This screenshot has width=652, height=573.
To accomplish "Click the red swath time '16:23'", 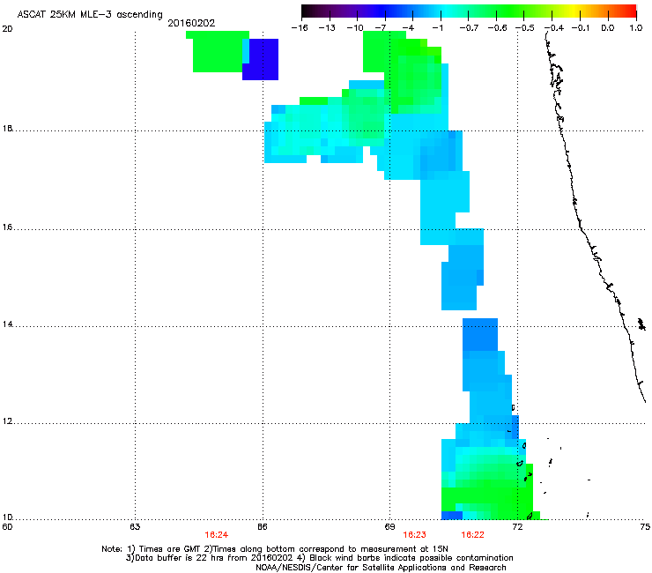I will coord(415,535).
